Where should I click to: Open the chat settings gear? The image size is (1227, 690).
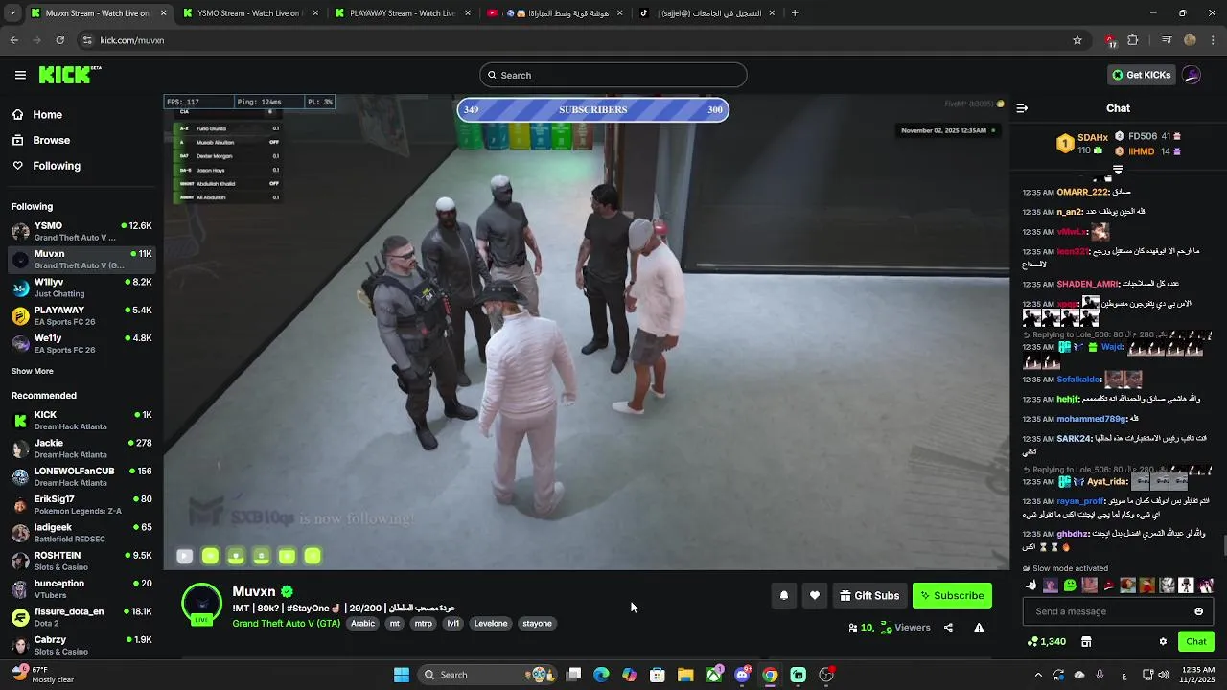pyautogui.click(x=1163, y=641)
